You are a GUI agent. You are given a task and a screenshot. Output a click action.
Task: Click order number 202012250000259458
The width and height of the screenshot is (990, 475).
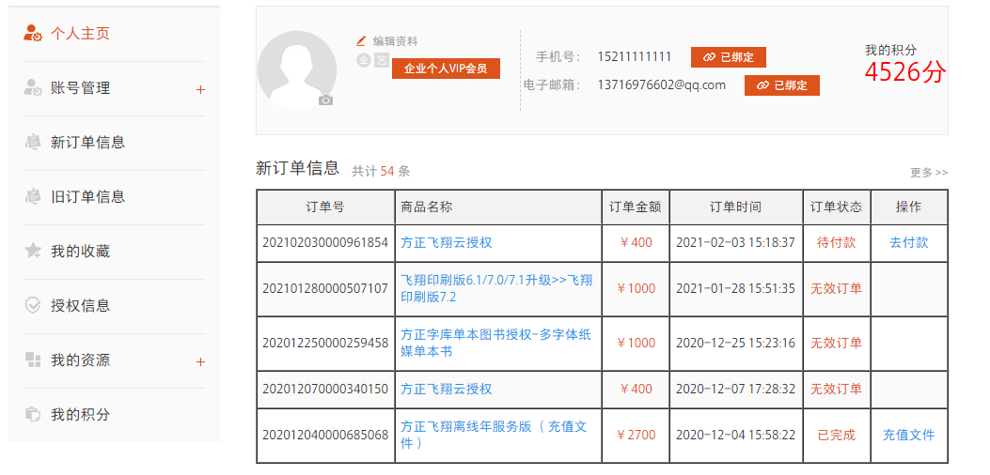coord(325,344)
